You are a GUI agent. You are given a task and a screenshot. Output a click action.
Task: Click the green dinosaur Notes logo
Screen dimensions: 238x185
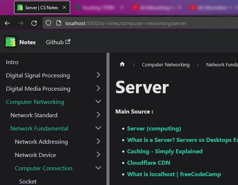(10, 42)
